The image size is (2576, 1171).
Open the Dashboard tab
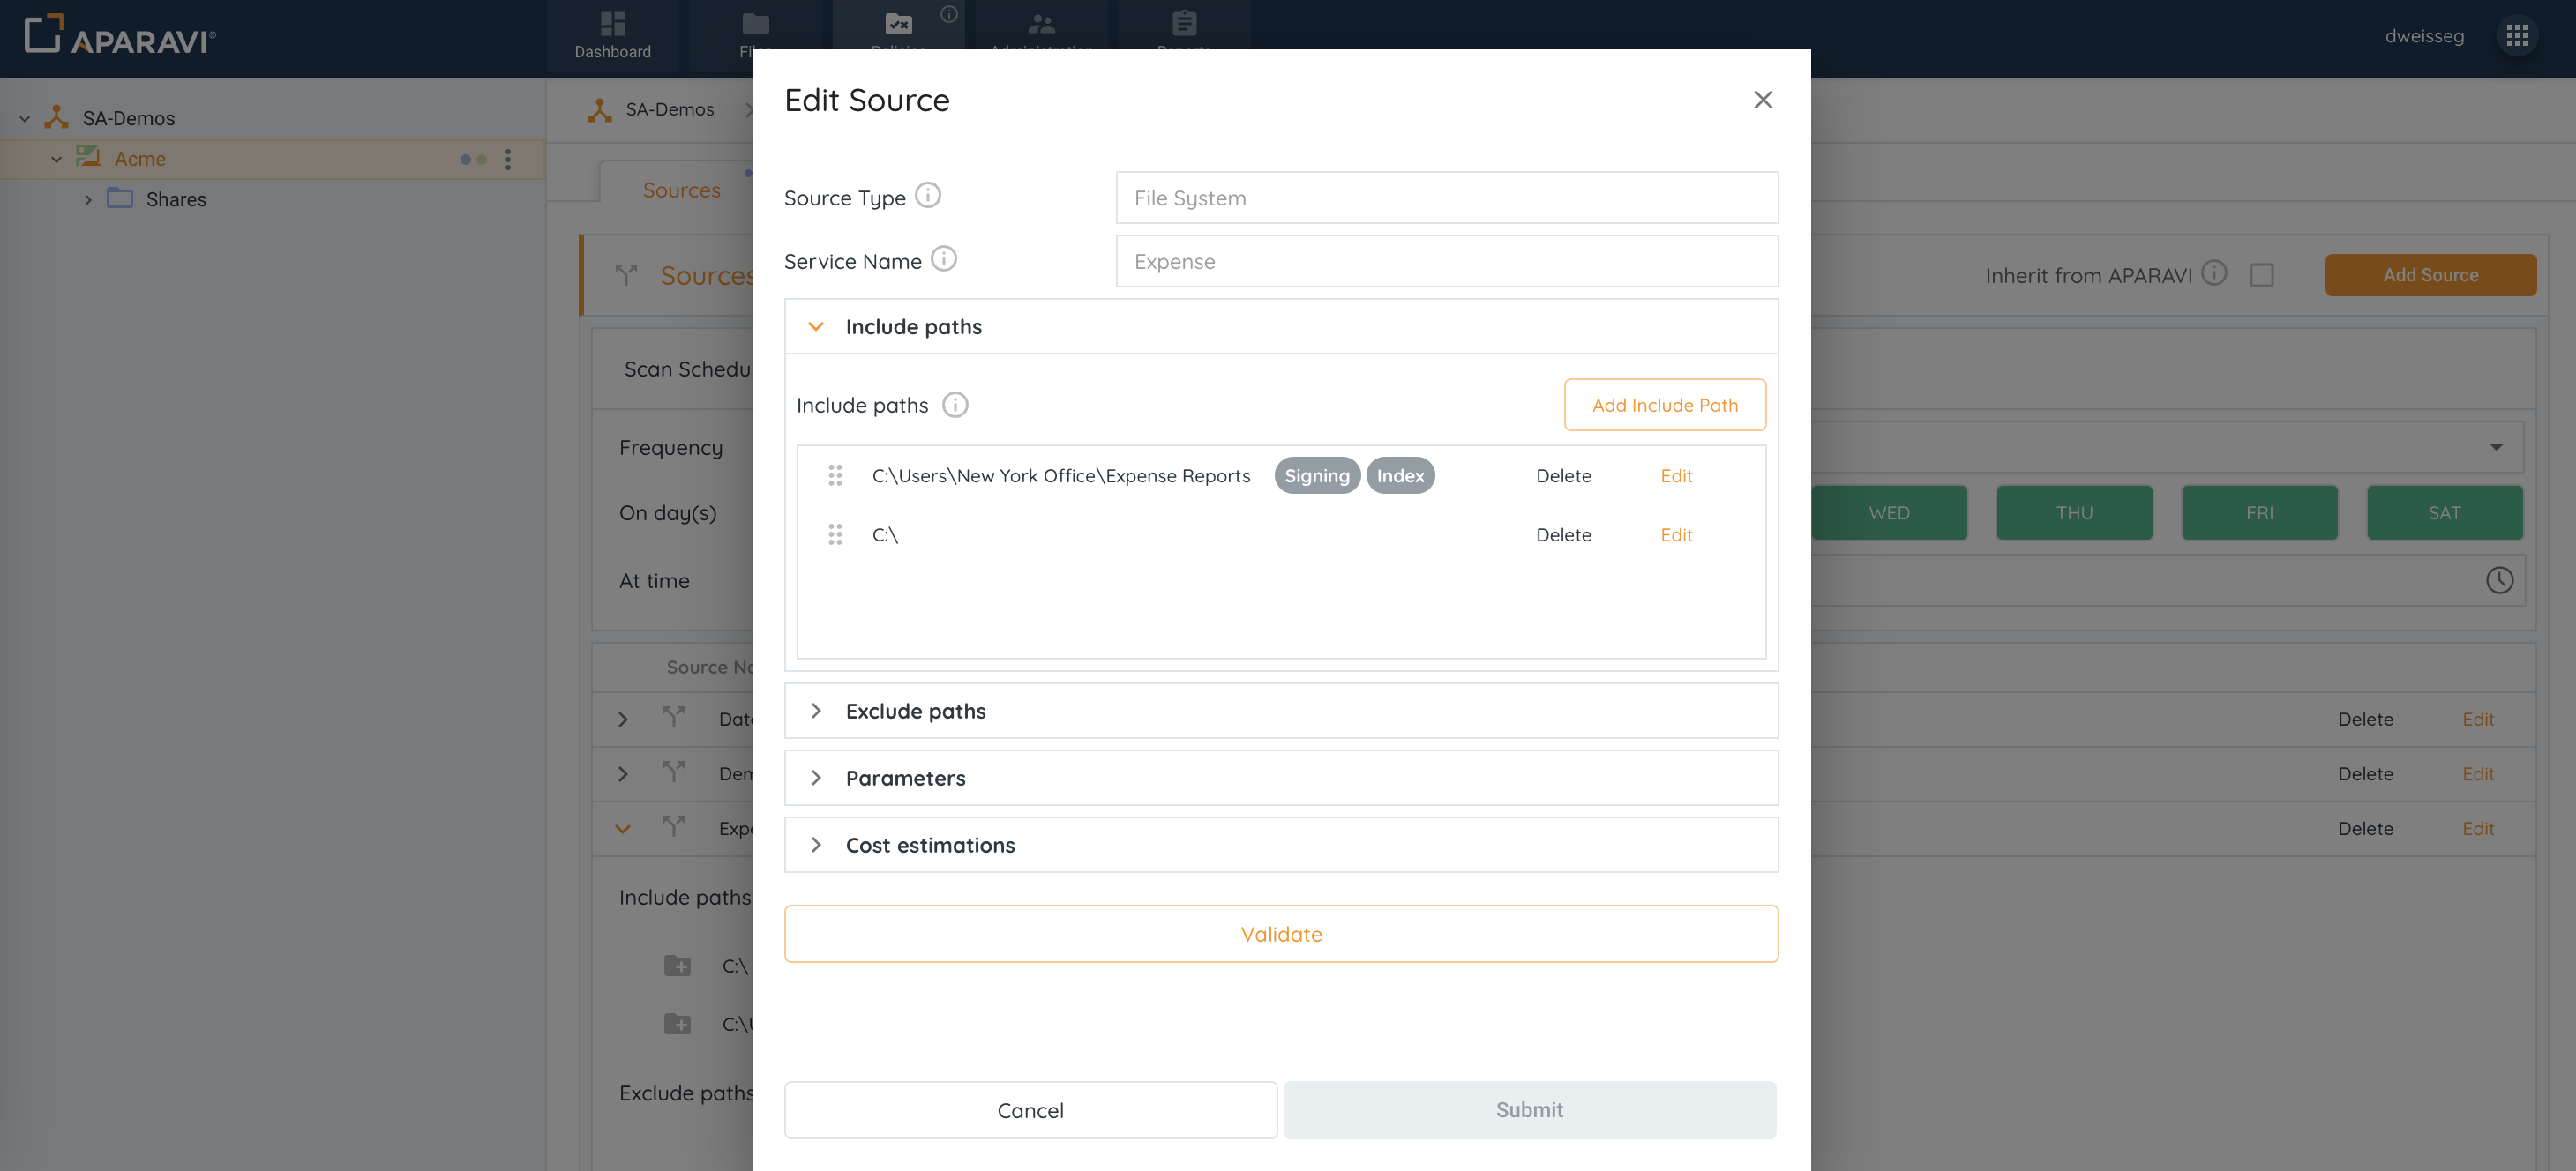coord(612,36)
